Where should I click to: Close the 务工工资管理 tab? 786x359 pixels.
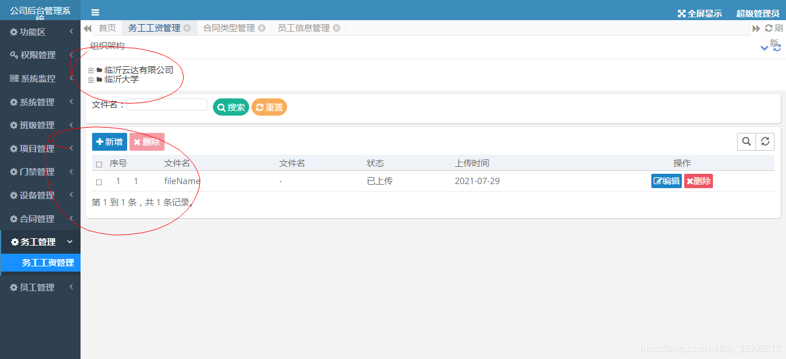click(x=187, y=28)
